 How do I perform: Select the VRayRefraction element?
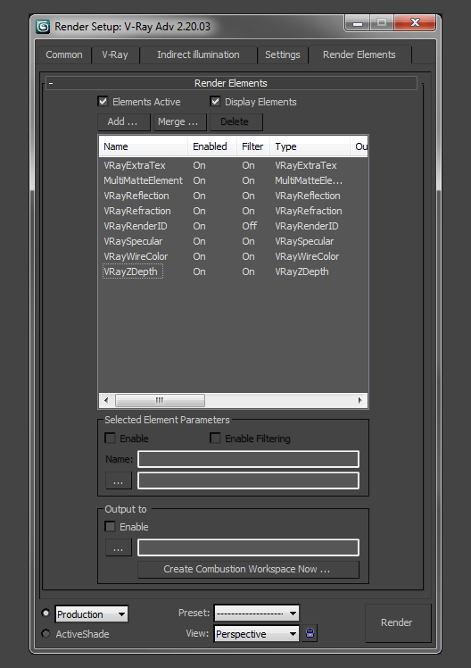pos(233,211)
